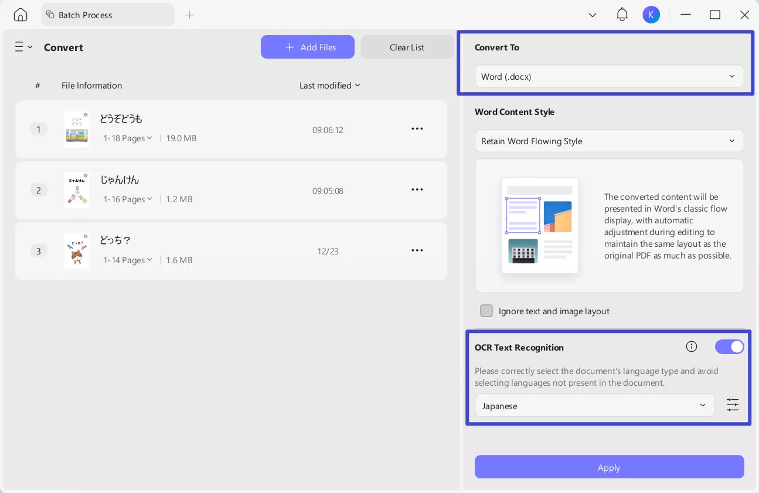The height and width of the screenshot is (493, 759).
Task: Choose OCR language from Japanese dropdown
Action: [x=594, y=406]
